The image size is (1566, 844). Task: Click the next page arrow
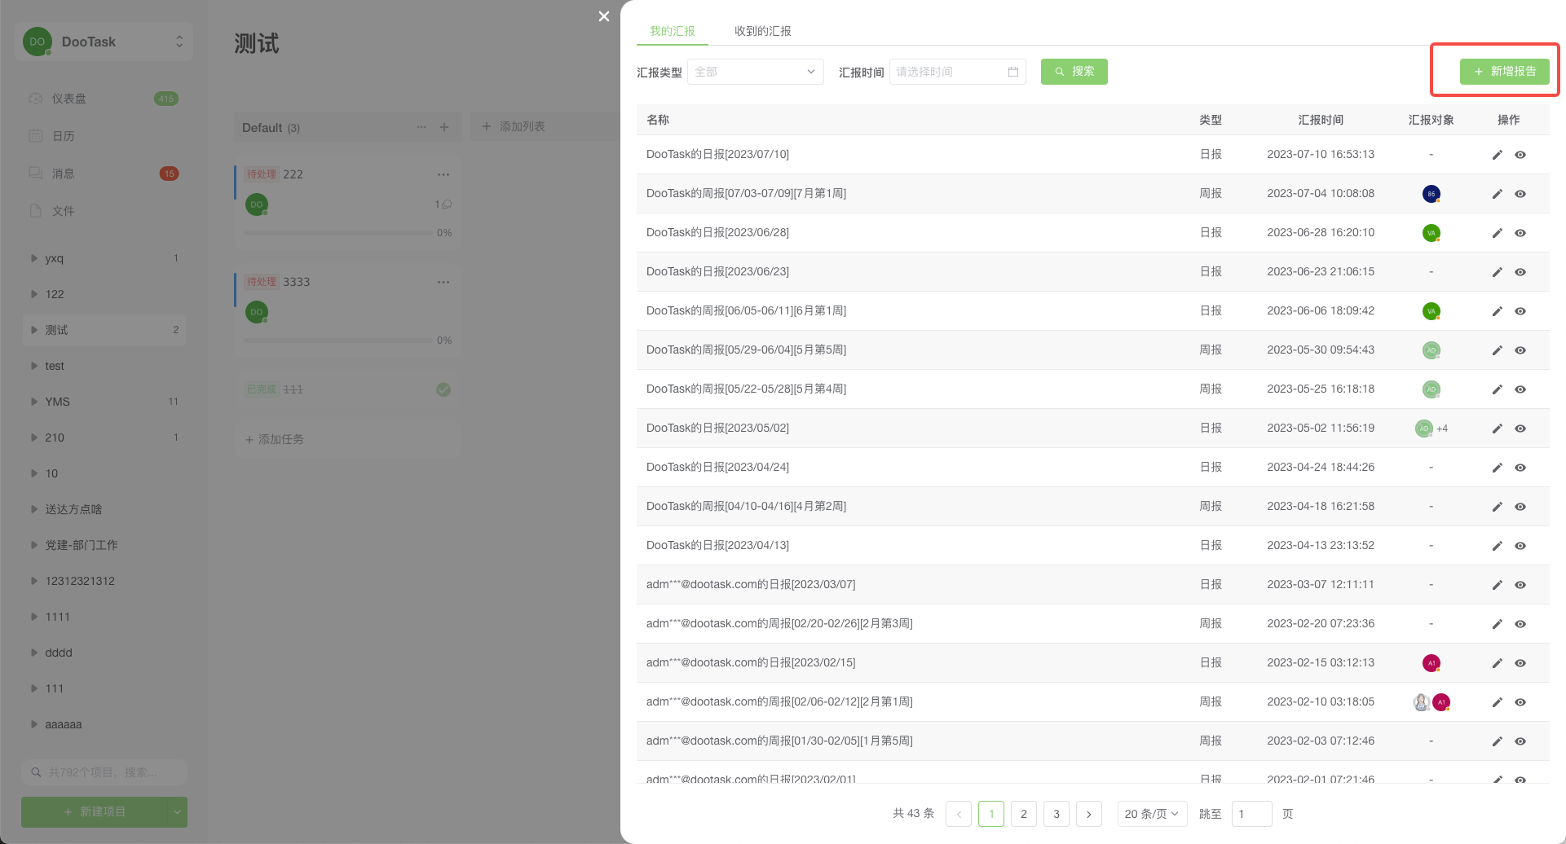[x=1089, y=814]
